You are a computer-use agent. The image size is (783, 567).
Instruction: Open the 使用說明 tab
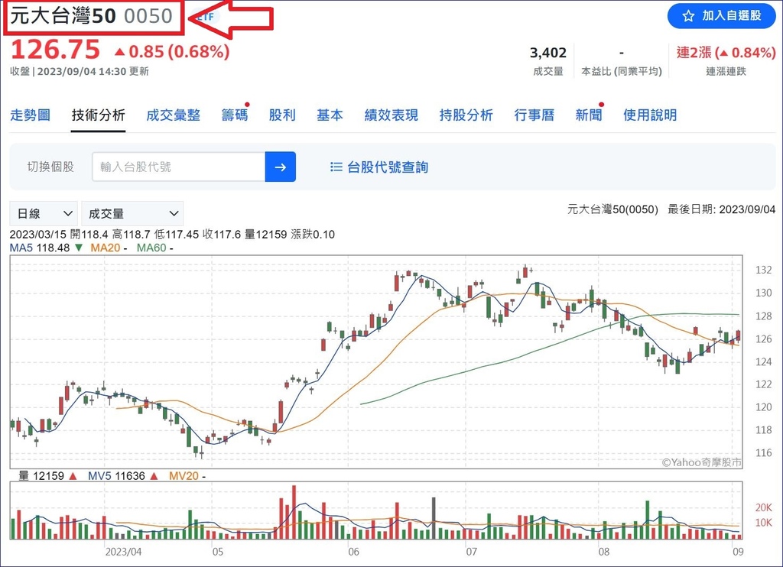tap(650, 115)
